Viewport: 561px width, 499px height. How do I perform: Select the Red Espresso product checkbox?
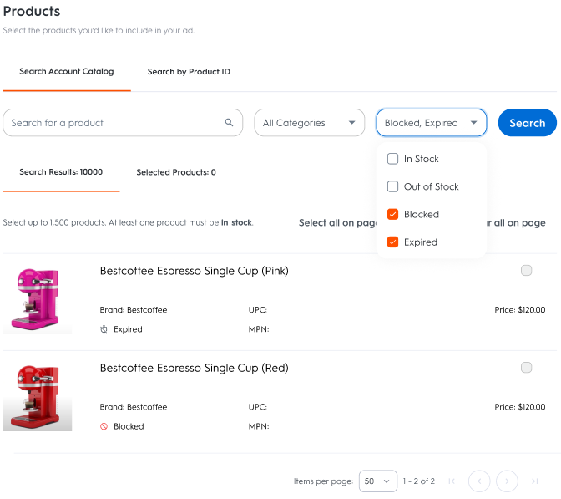[526, 367]
